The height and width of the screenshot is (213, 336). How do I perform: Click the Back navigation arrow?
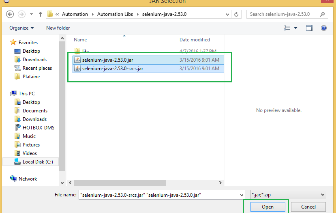[x=10, y=14]
